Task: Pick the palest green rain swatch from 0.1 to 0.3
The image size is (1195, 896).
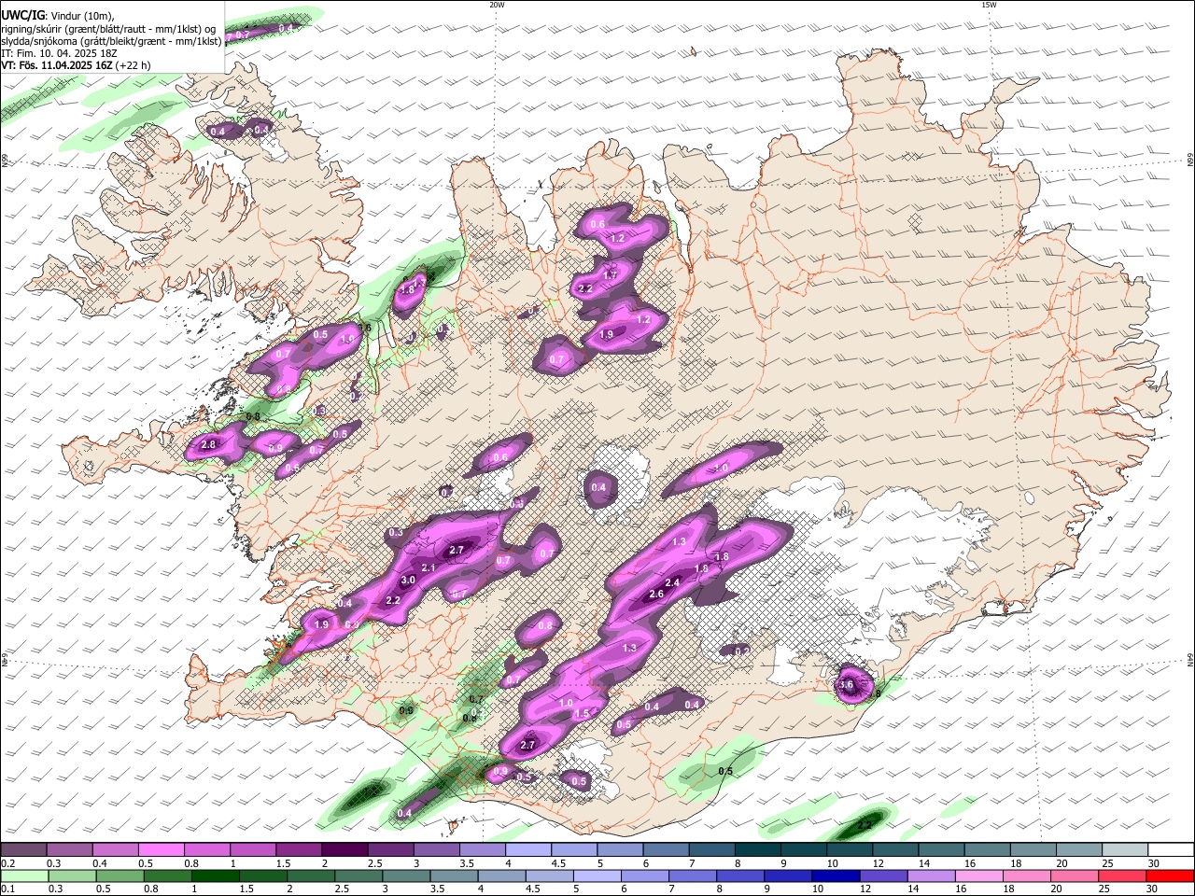Action: [x=23, y=875]
